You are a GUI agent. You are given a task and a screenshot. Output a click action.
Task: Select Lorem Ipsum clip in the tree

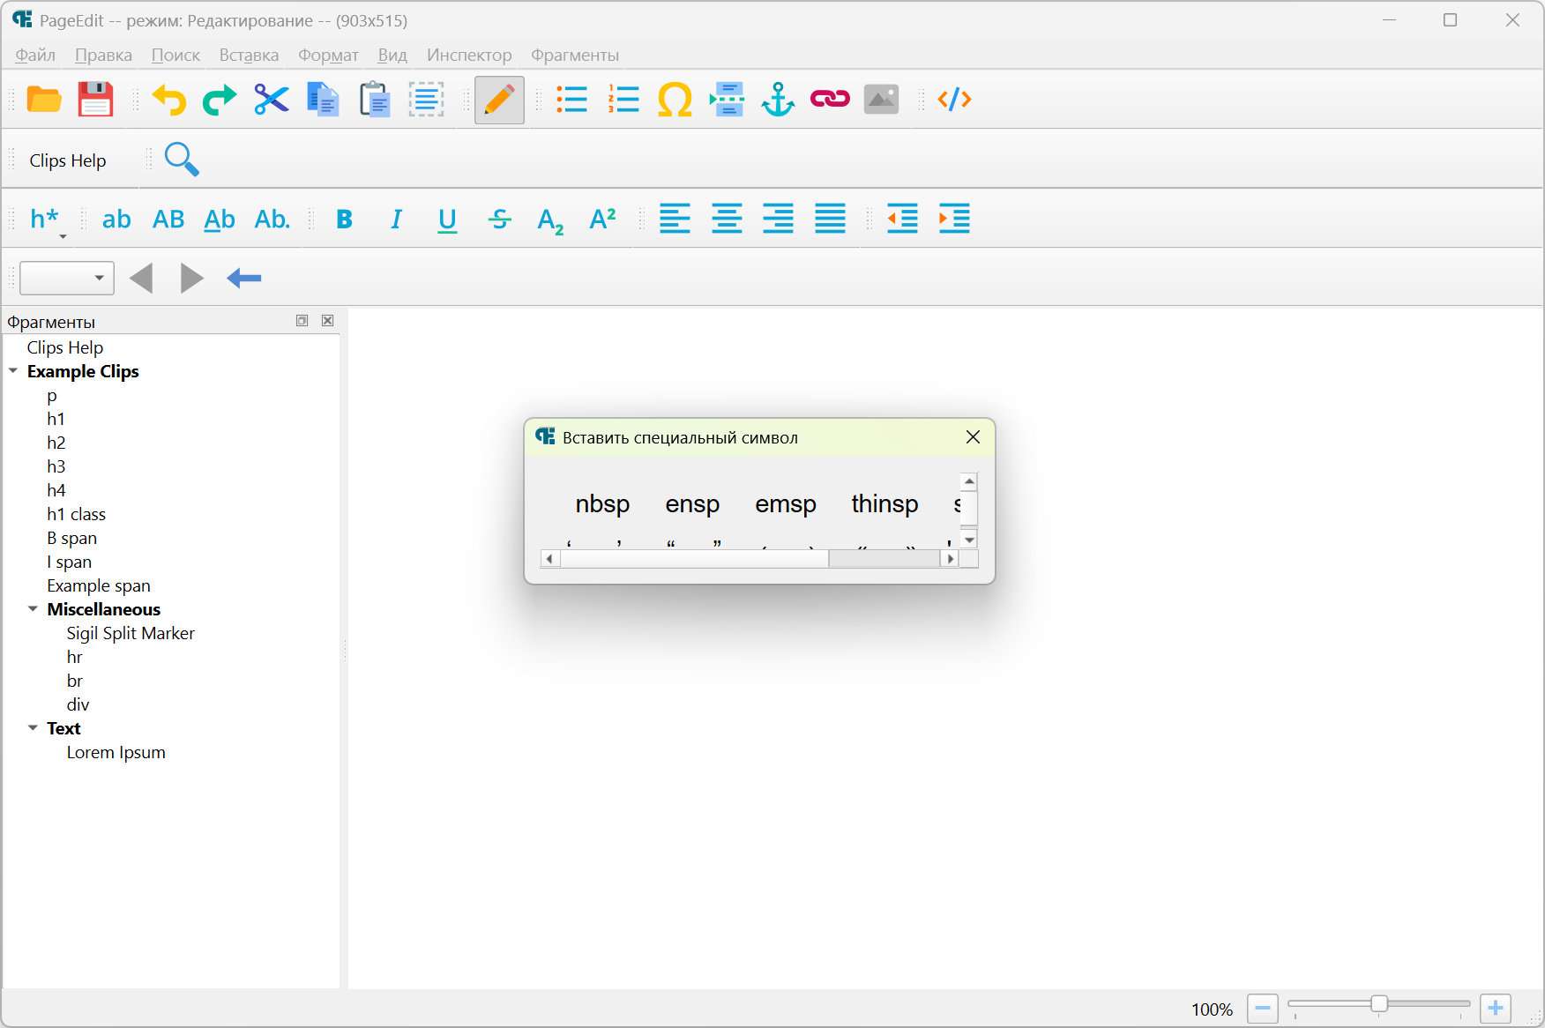point(116,752)
